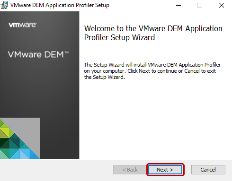
Task: Close the Setup wizard with the X
Action: (x=222, y=5)
